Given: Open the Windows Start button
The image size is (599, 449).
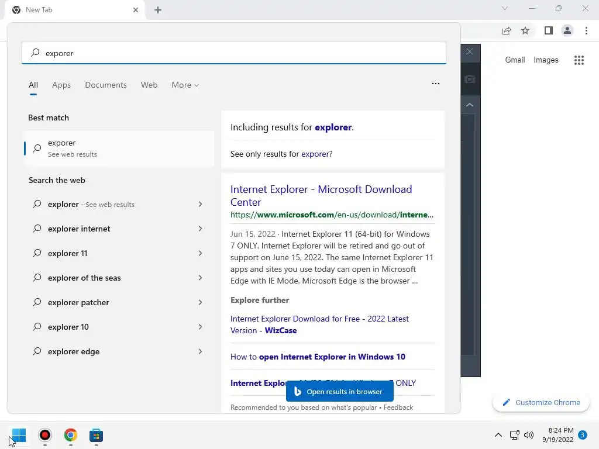Looking at the screenshot, I should [19, 435].
